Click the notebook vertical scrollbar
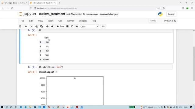195x109 pixels. coord(194,64)
